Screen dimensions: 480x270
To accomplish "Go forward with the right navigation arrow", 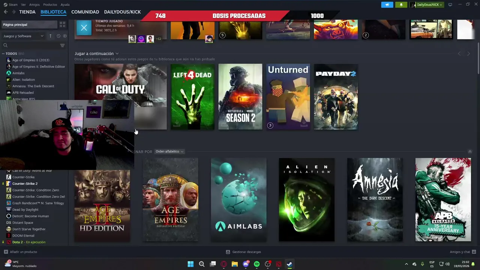I will pos(13,12).
